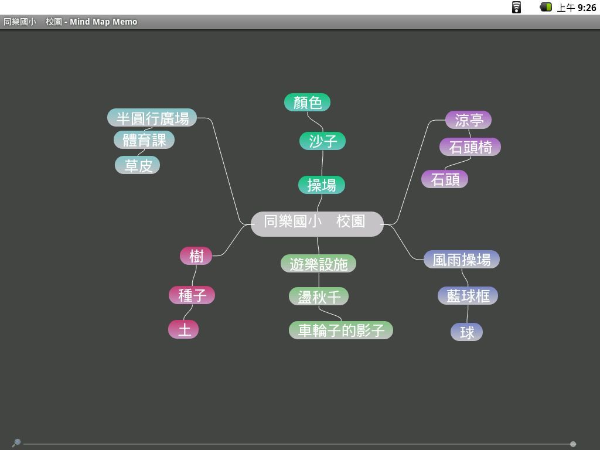600x450 pixels.
Task: Click the zoom slider handle
Action: tap(573, 444)
